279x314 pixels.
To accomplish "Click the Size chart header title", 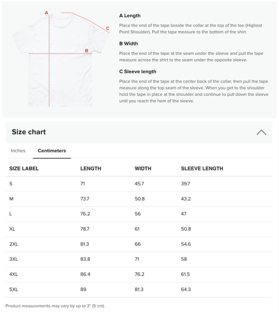I will point(29,132).
